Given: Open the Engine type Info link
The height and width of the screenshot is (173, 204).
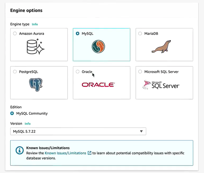Looking at the screenshot, I should (x=35, y=24).
